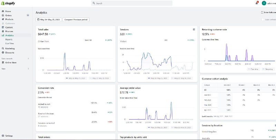Open Top products by units sold title
This screenshot has height=140, width=276.
[x=133, y=137]
